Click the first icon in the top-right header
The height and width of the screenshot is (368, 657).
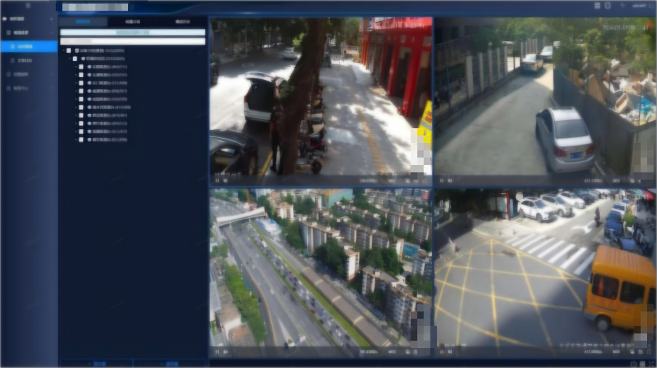[597, 6]
